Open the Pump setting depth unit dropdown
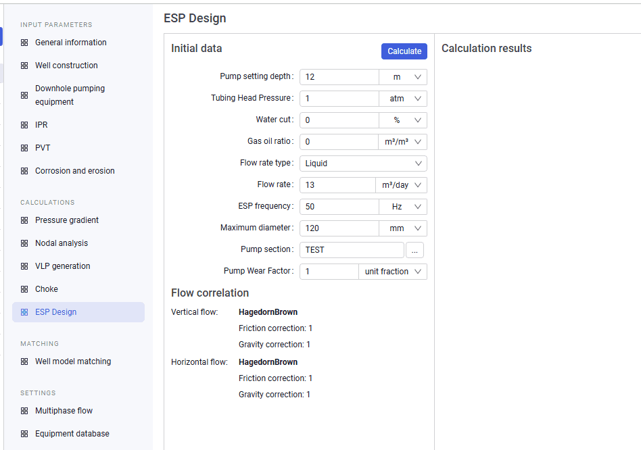641x450 pixels. [x=403, y=77]
